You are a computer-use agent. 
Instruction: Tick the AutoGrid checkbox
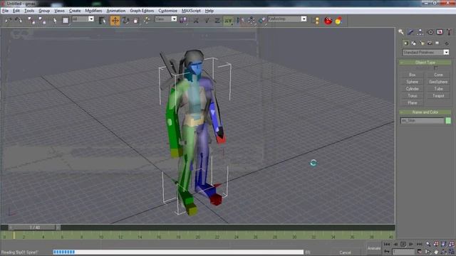click(x=435, y=68)
